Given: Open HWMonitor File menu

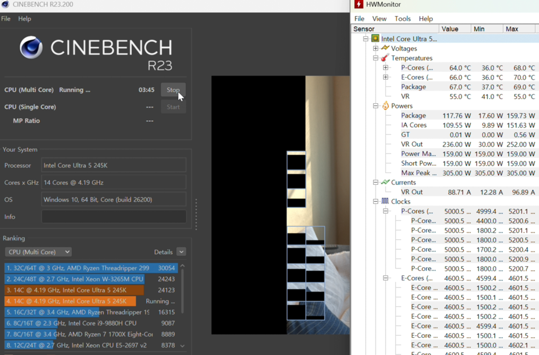Looking at the screenshot, I should [x=359, y=18].
